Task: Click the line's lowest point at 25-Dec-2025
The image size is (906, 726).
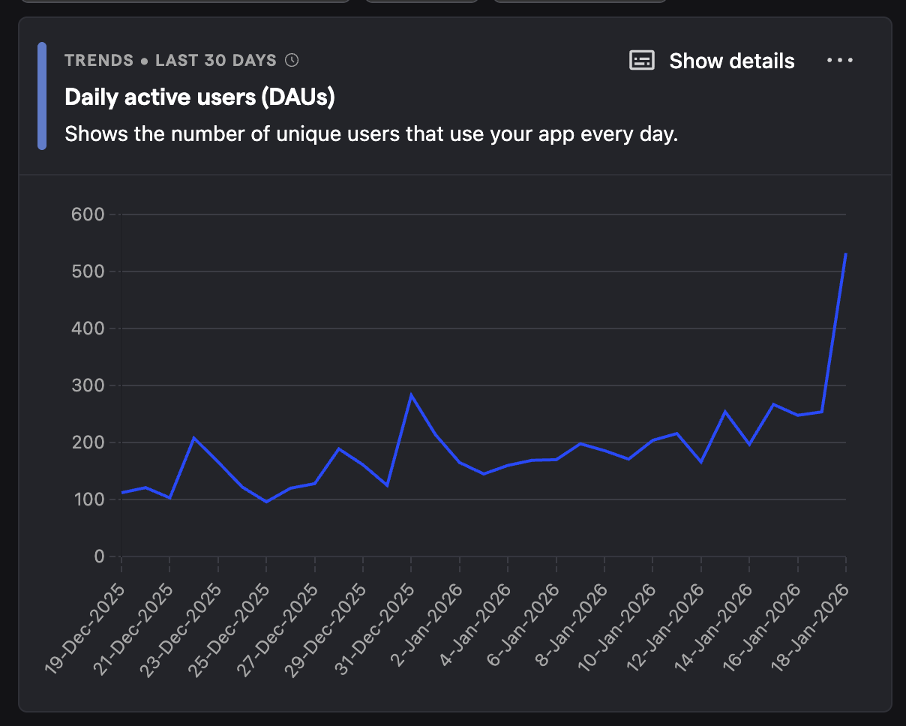Action: click(266, 501)
